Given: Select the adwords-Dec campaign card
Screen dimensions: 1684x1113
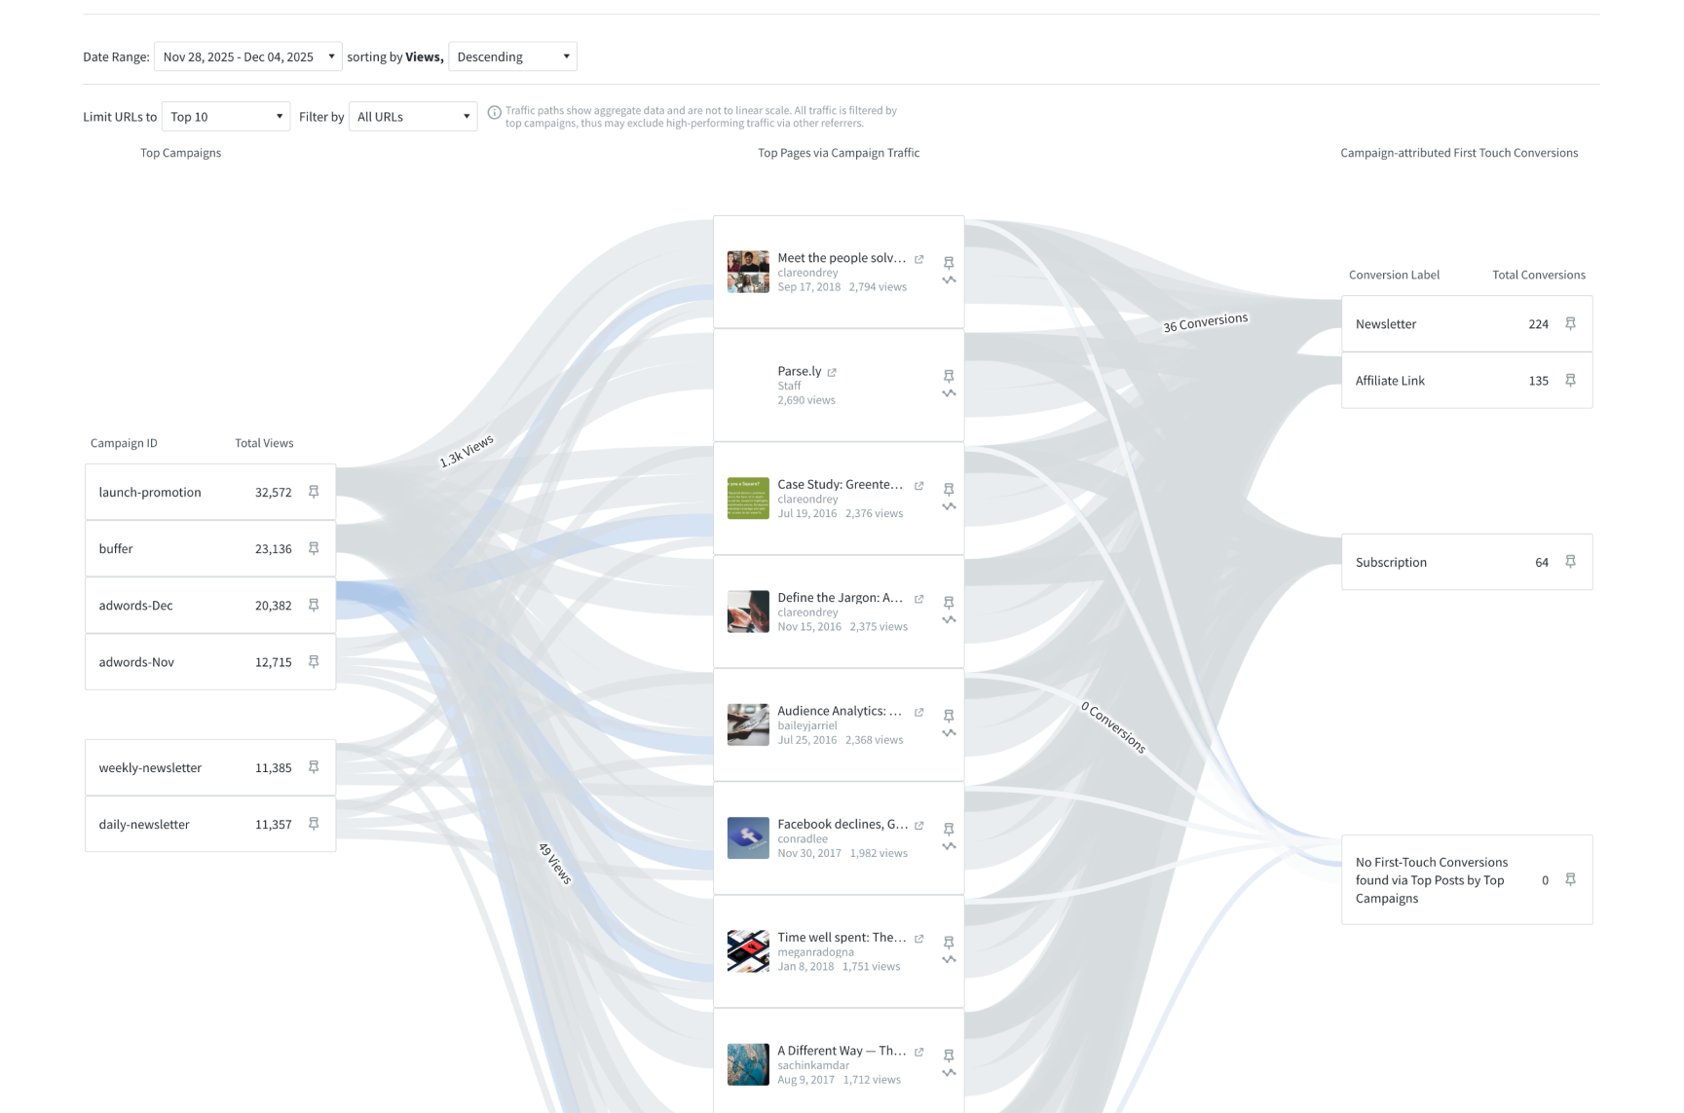Looking at the screenshot, I should point(195,605).
